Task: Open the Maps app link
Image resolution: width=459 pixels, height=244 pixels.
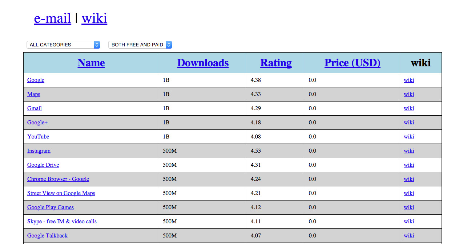Action: (33, 94)
